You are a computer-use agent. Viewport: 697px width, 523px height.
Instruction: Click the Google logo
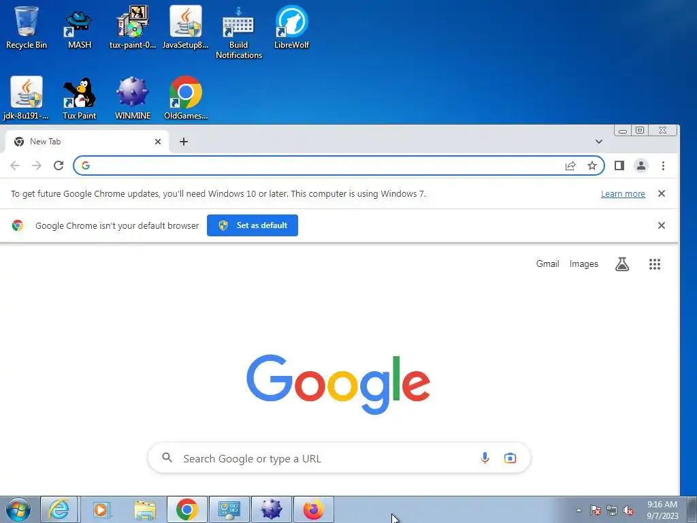pyautogui.click(x=338, y=384)
